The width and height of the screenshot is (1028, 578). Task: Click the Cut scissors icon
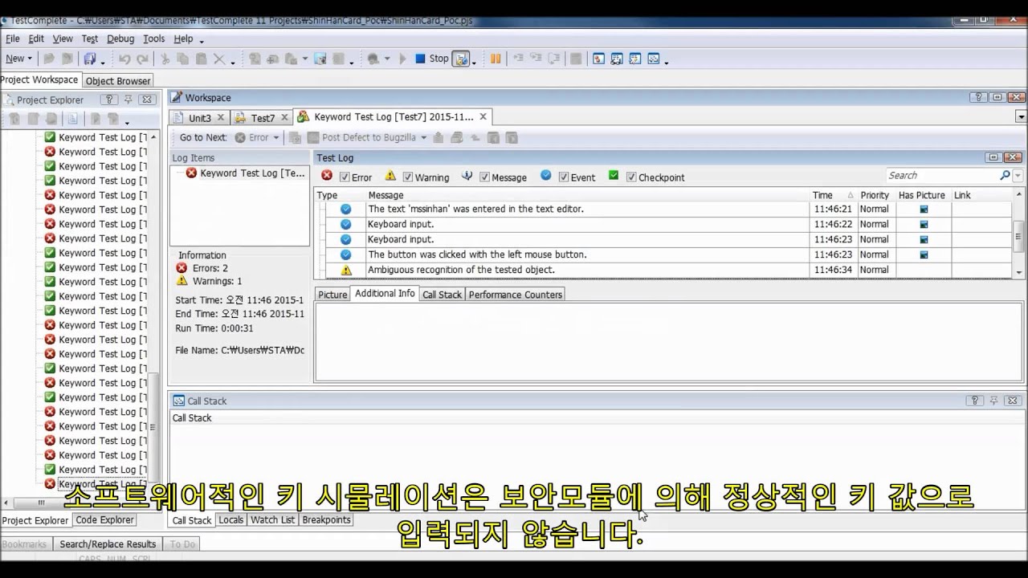point(165,59)
